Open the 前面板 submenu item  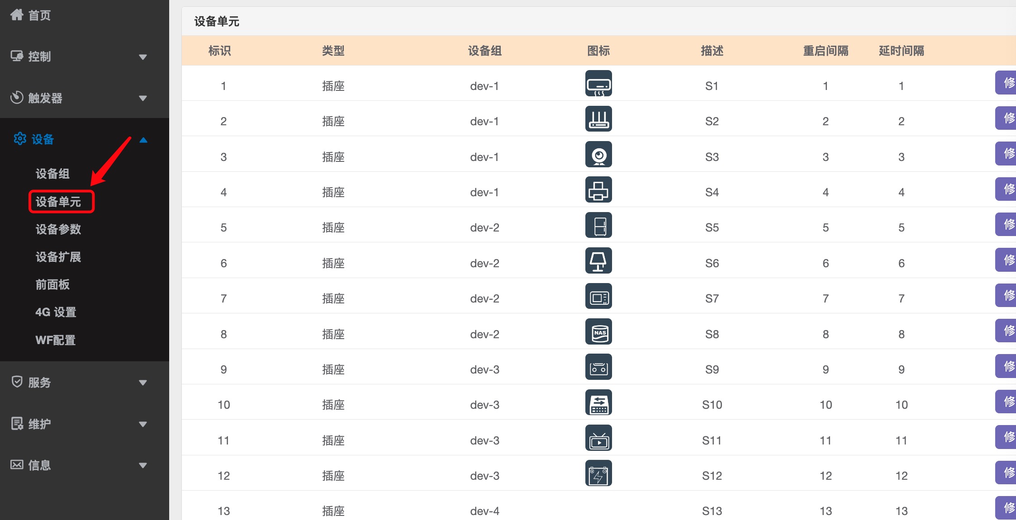[52, 284]
